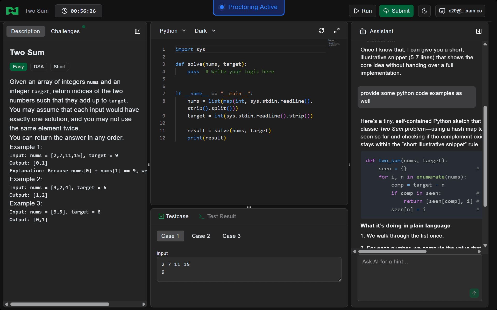497x310 pixels.
Task: Select Case 2 testcase
Action: (x=201, y=236)
